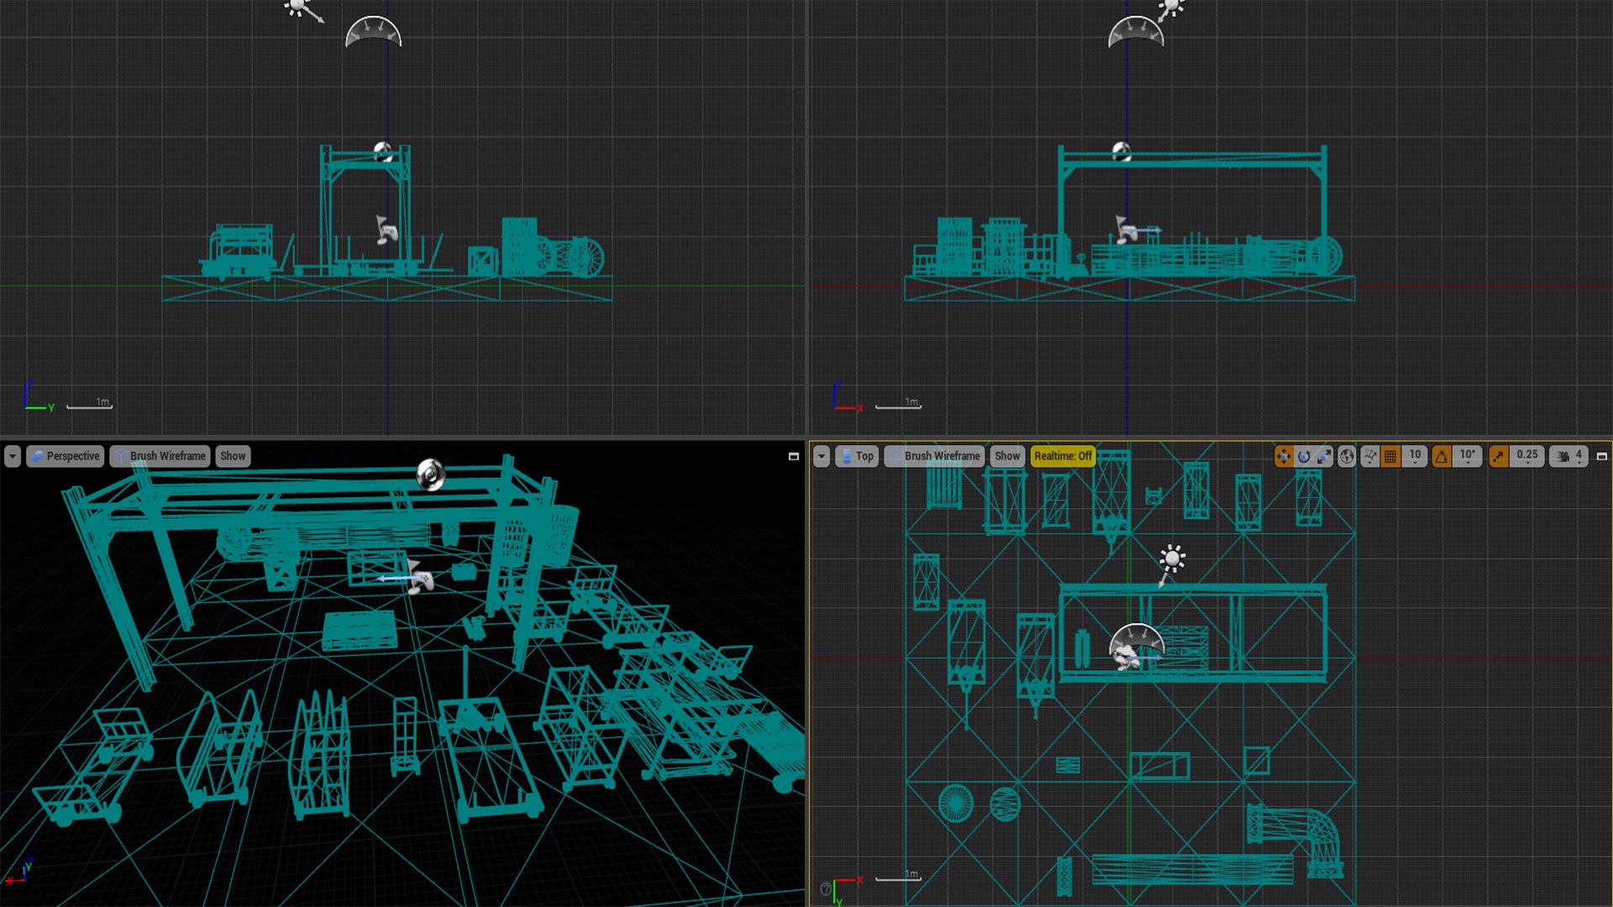This screenshot has height=907, width=1613.
Task: Open grid snap size 10 dropdown
Action: pyautogui.click(x=1415, y=456)
